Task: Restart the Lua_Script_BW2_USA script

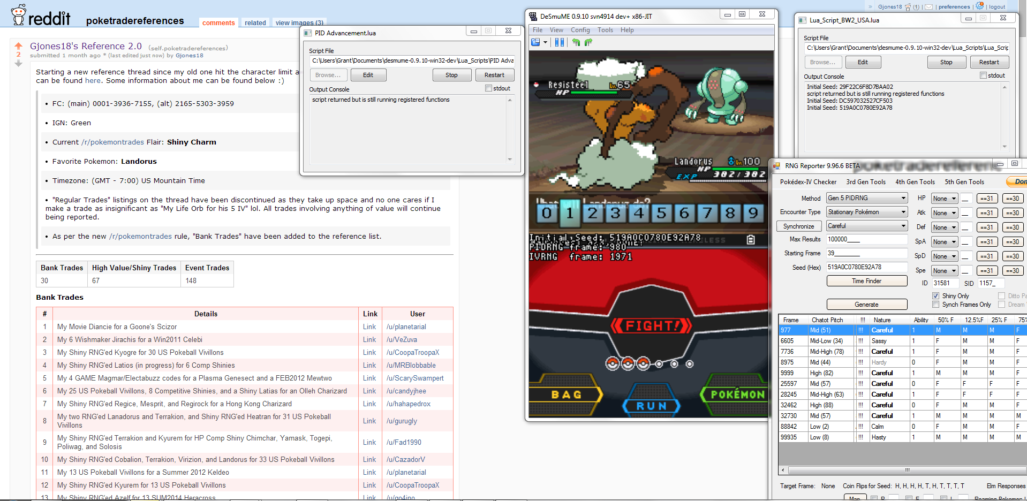Action: (990, 62)
